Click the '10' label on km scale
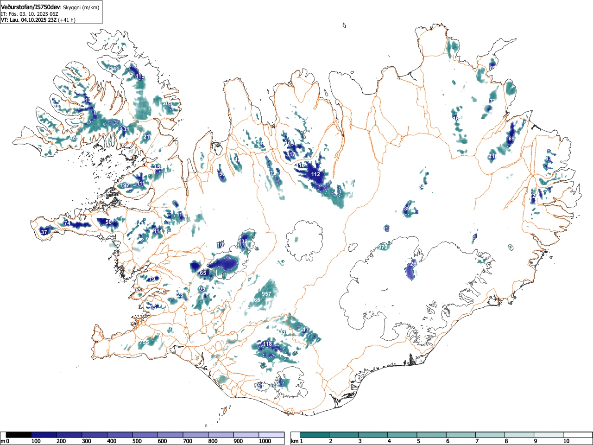 click(x=566, y=441)
